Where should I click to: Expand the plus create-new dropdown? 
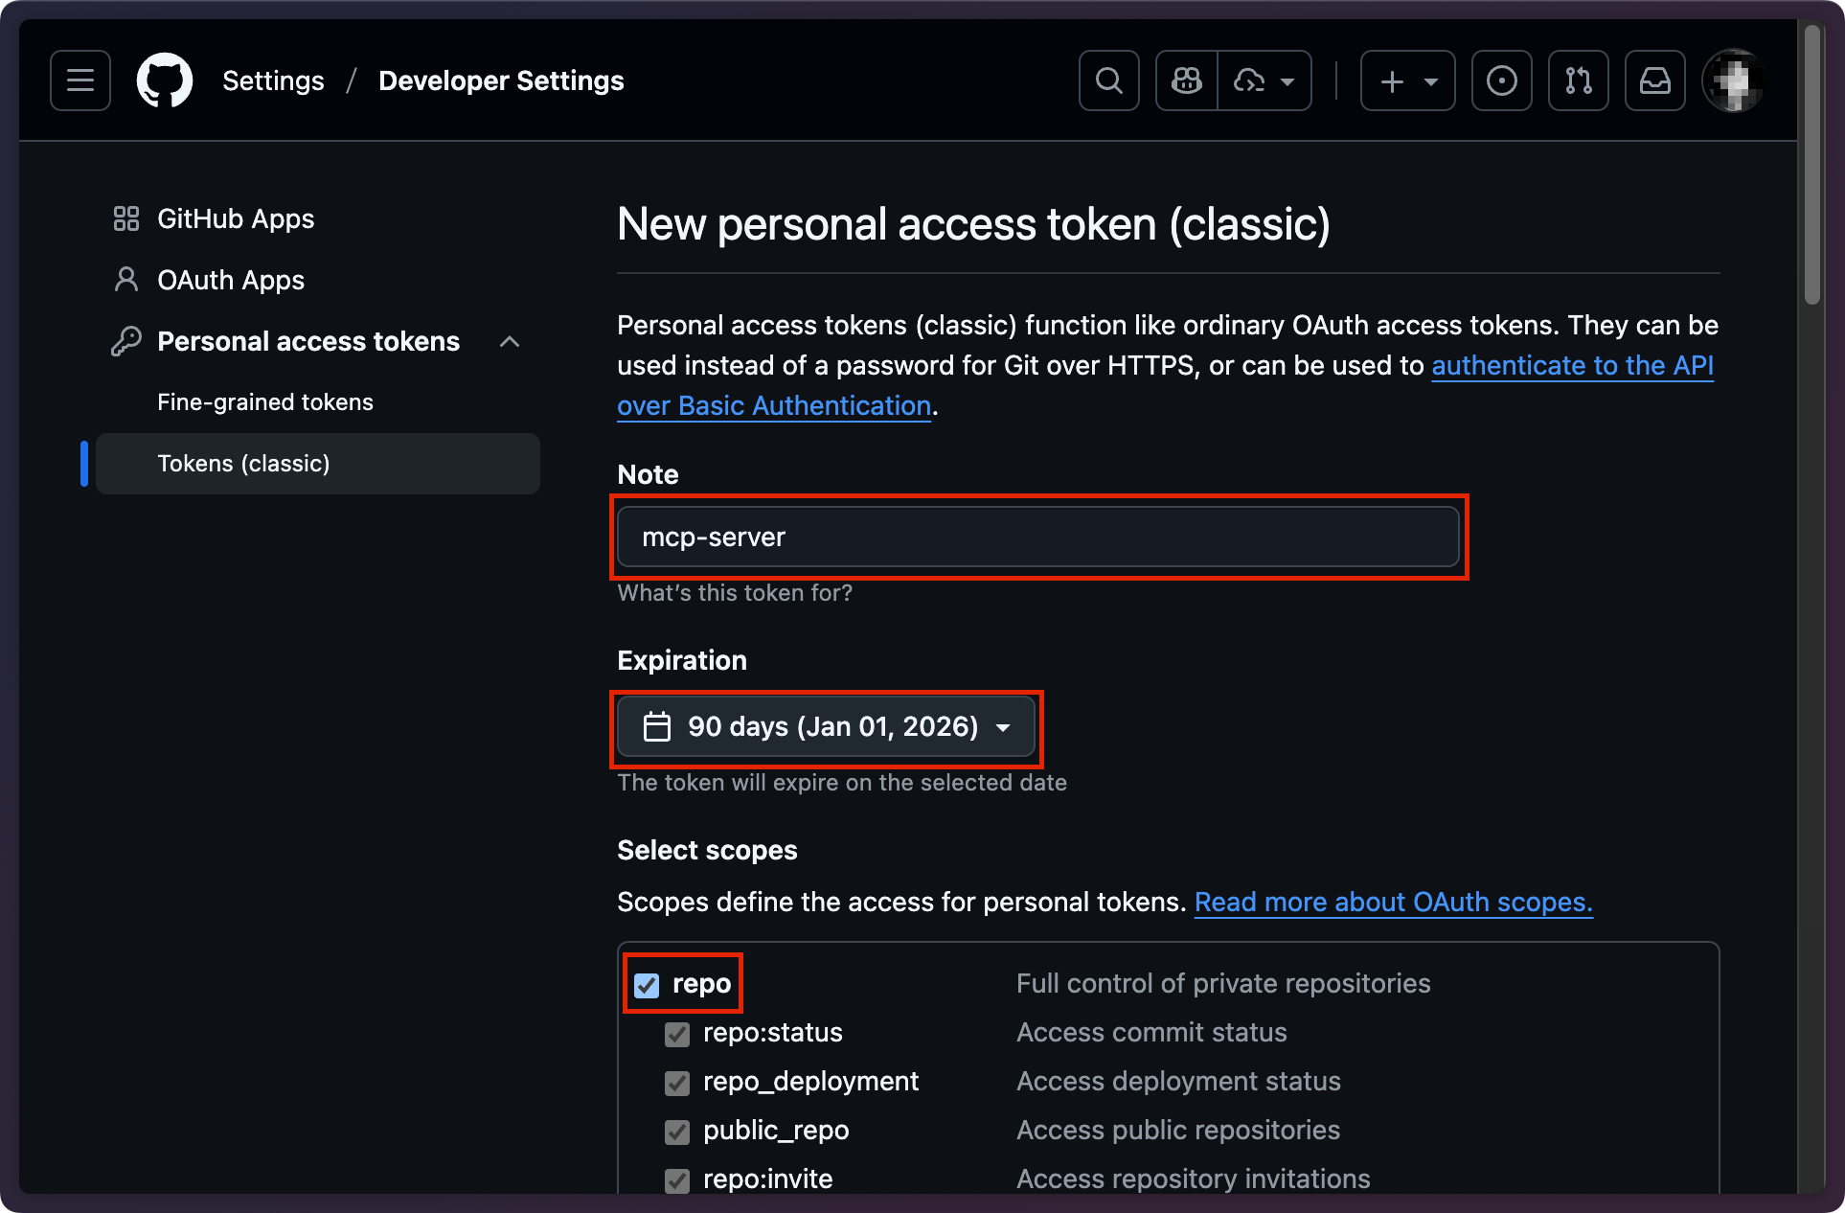tap(1407, 80)
